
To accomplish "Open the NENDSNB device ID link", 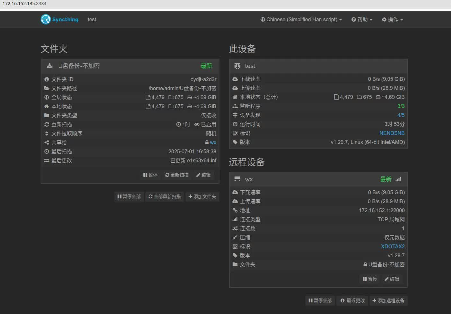I will tap(392, 133).
